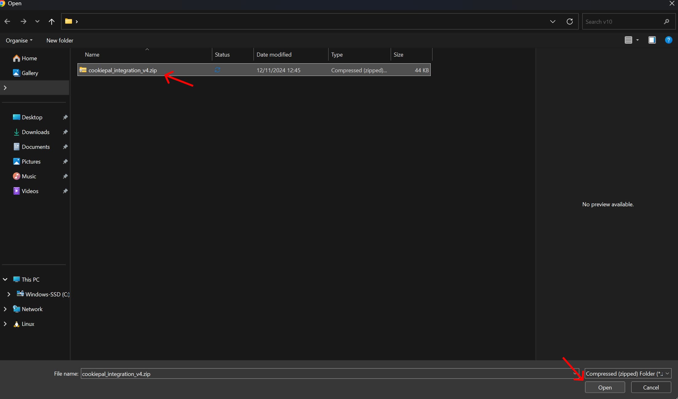The height and width of the screenshot is (399, 678).
Task: Collapse the This PC tree entry
Action: point(5,279)
